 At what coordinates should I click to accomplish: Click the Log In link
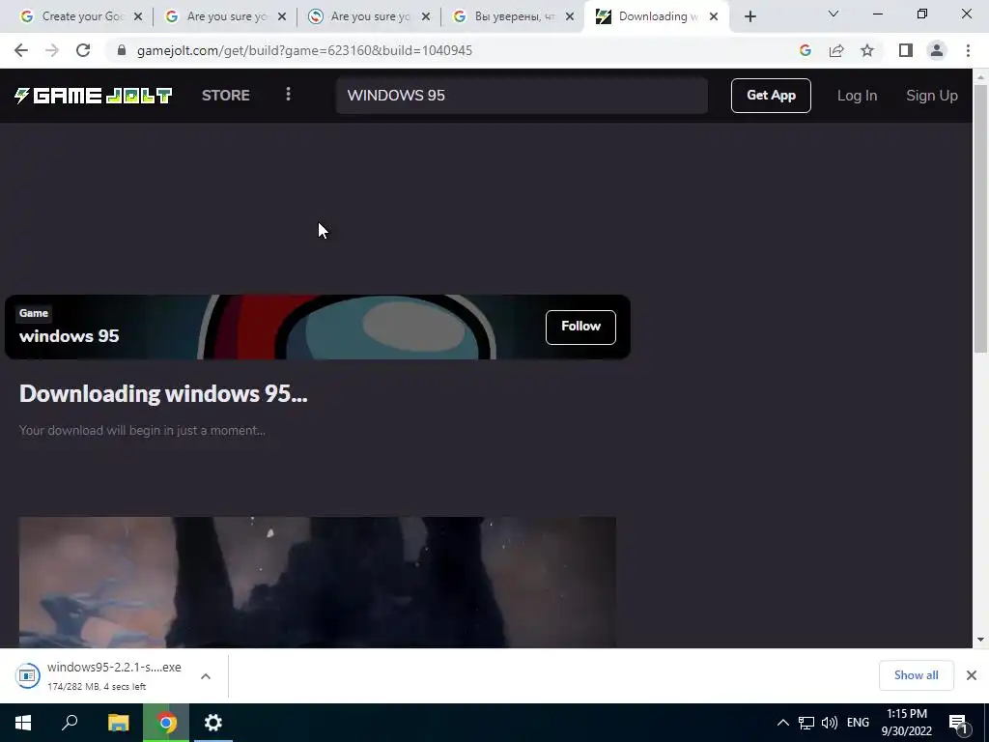(x=857, y=96)
